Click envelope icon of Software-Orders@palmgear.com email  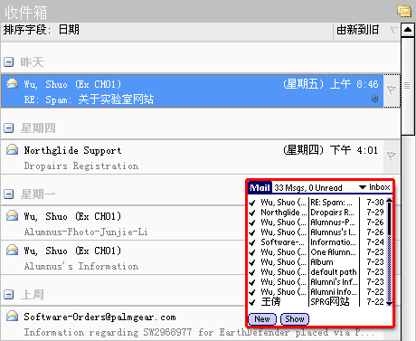[12, 316]
